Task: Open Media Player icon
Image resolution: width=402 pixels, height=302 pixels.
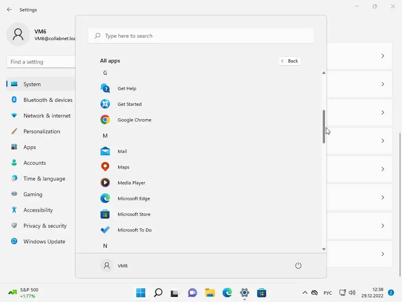Action: point(105,182)
